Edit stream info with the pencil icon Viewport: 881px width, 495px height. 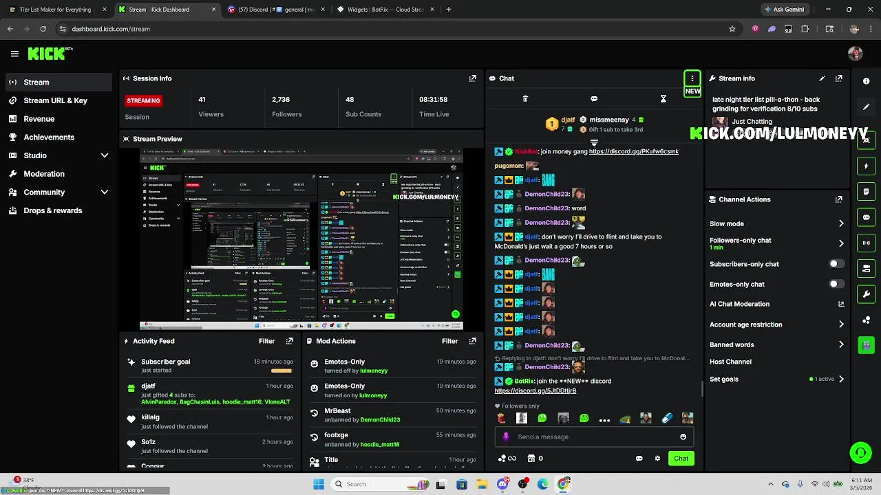click(x=822, y=78)
